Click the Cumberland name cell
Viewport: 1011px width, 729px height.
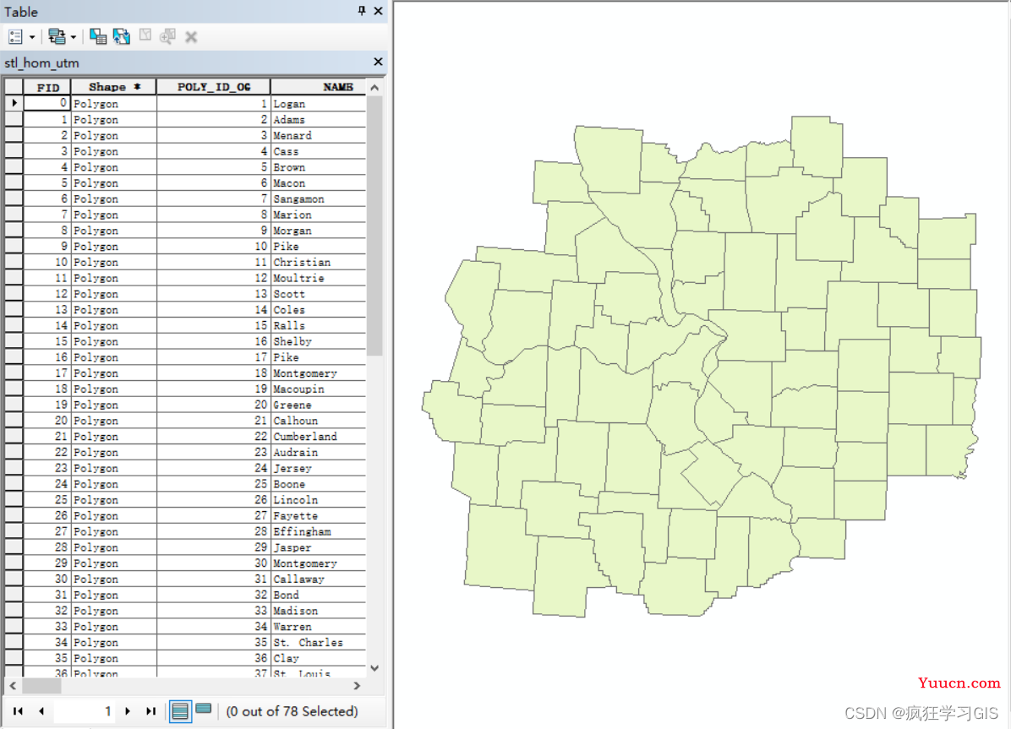pyautogui.click(x=318, y=437)
